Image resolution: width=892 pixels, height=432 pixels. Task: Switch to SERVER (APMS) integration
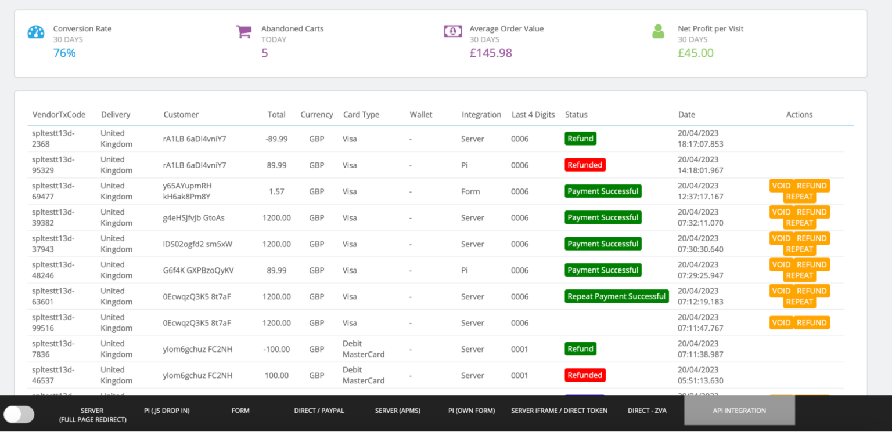click(x=397, y=410)
